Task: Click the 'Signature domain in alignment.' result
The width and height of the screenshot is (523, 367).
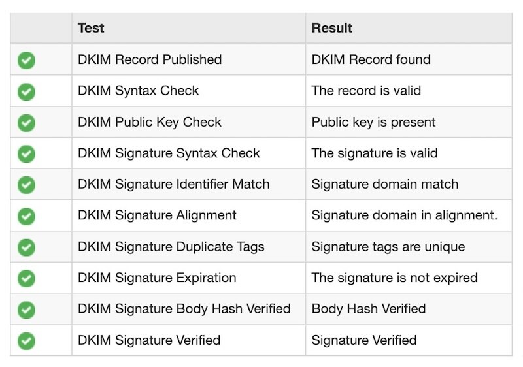Action: point(405,215)
